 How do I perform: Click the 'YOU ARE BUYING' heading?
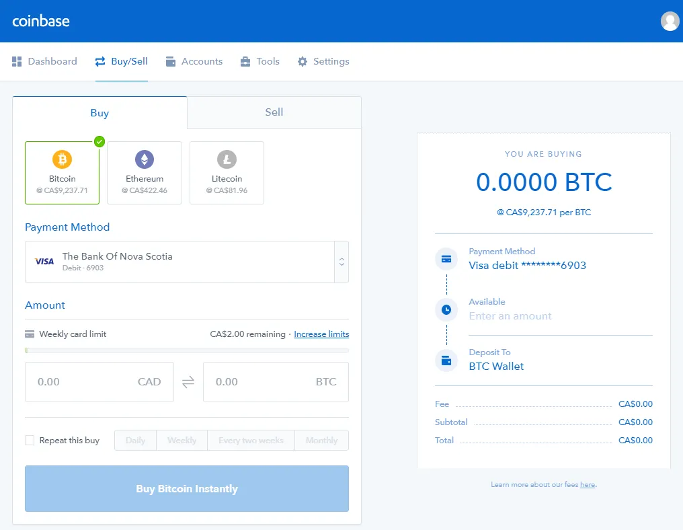coord(543,154)
